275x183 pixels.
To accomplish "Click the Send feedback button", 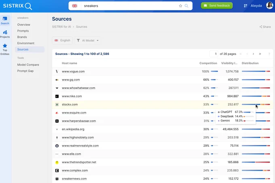I will point(217,6).
